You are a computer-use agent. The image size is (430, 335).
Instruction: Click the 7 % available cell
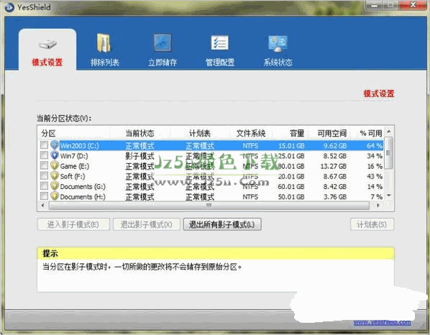coord(377,196)
